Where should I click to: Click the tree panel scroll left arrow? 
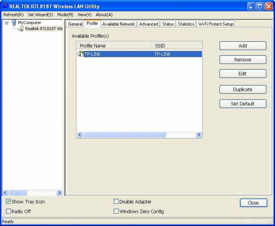tap(5, 193)
